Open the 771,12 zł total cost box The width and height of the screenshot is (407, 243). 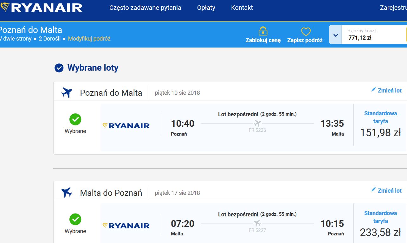click(x=374, y=35)
